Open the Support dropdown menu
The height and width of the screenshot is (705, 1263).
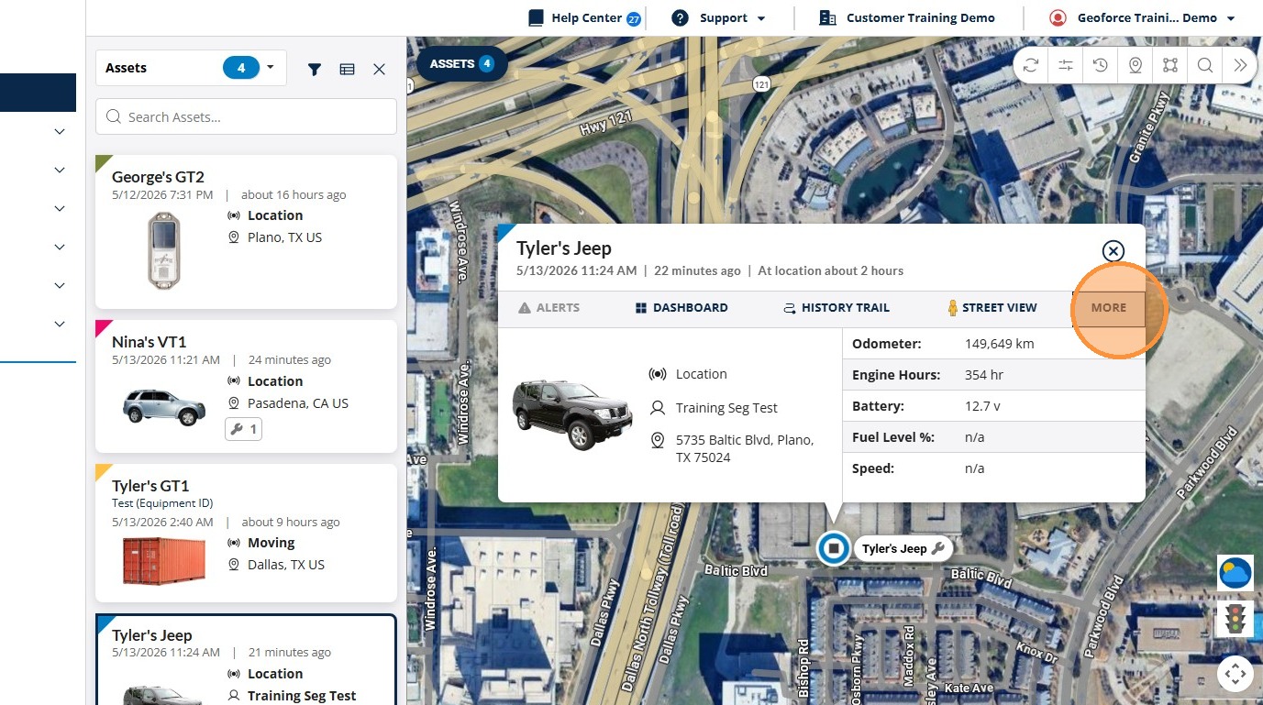click(x=718, y=18)
